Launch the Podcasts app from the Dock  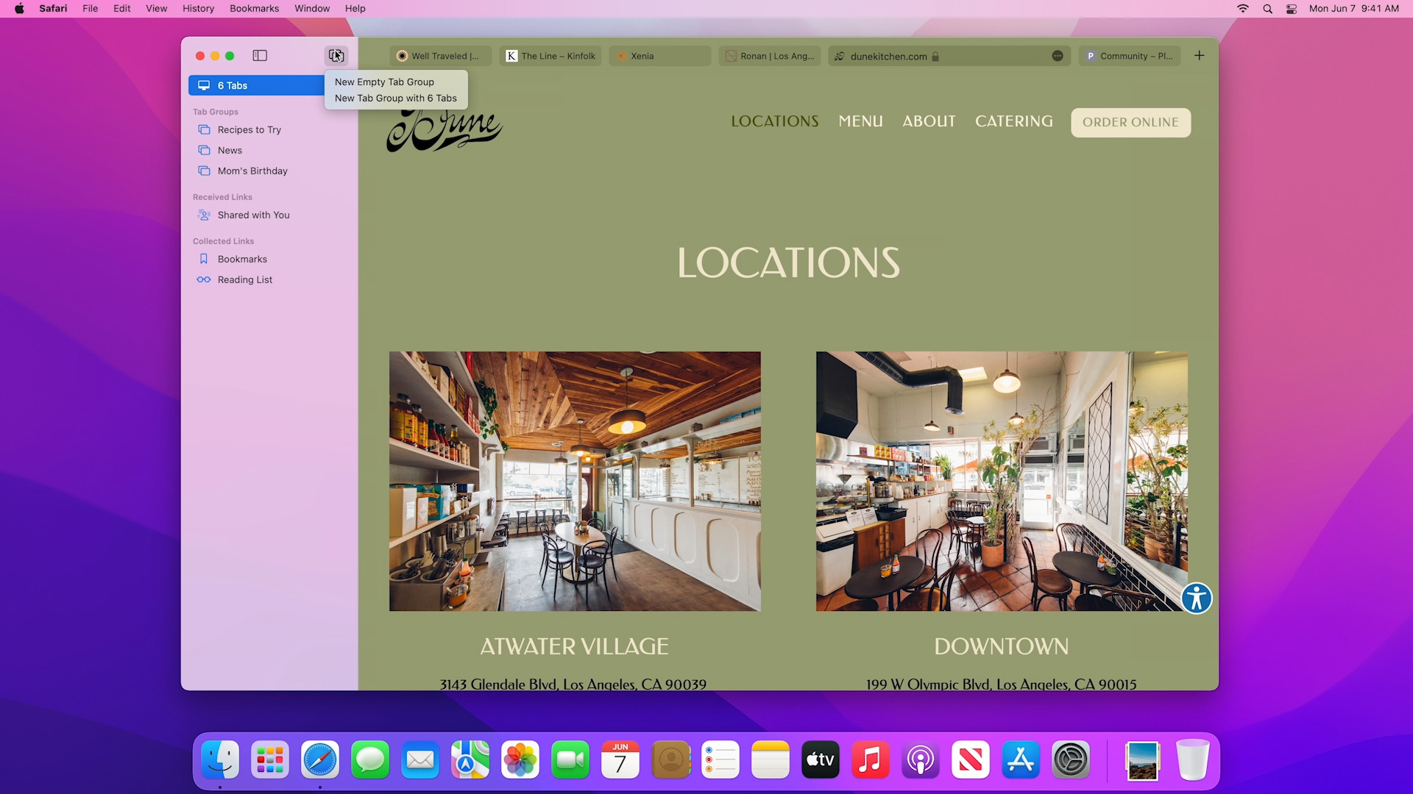coord(920,759)
